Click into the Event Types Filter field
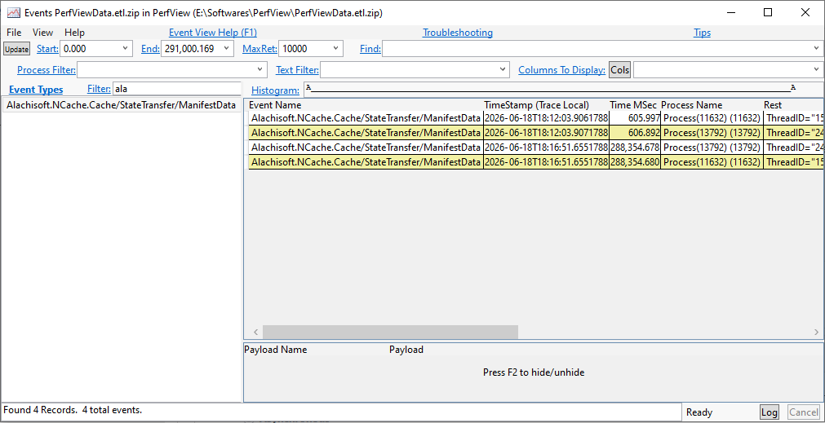Image resolution: width=825 pixels, height=423 pixels. click(176, 89)
